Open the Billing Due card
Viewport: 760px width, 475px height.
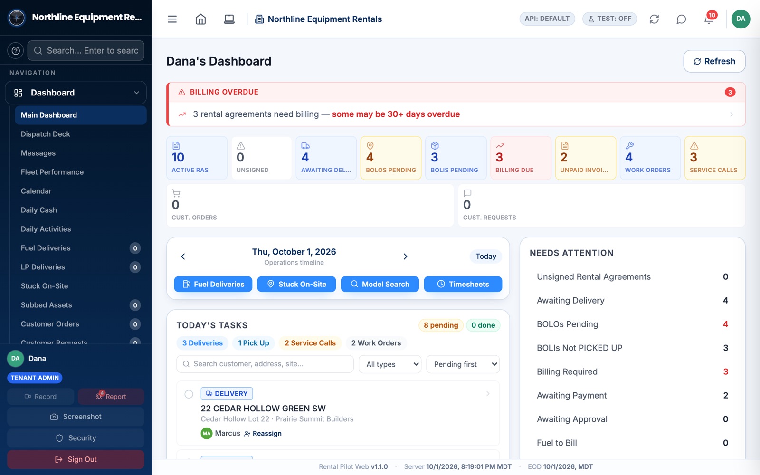click(521, 158)
